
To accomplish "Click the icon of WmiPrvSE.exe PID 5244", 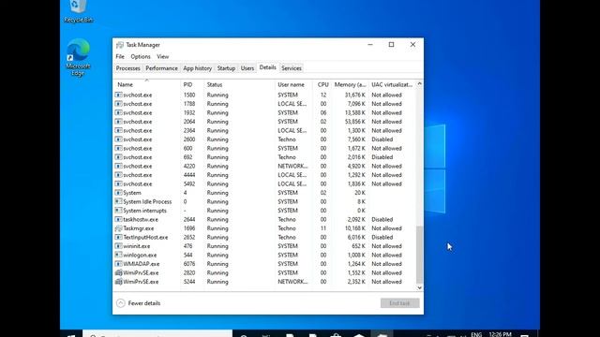I will pyautogui.click(x=119, y=282).
